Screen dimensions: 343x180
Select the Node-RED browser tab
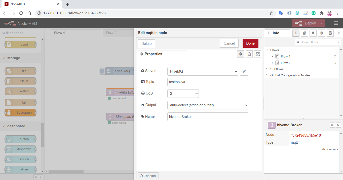(31, 4)
